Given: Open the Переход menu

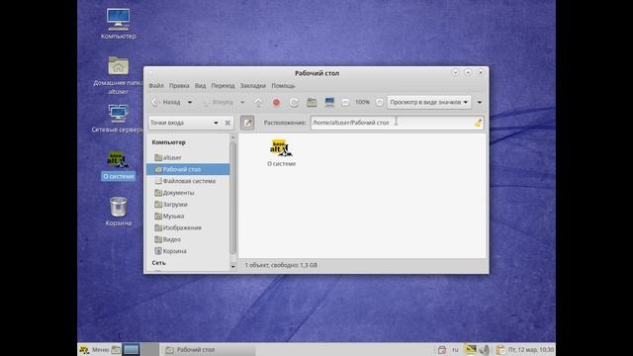Looking at the screenshot, I should pyautogui.click(x=223, y=86).
